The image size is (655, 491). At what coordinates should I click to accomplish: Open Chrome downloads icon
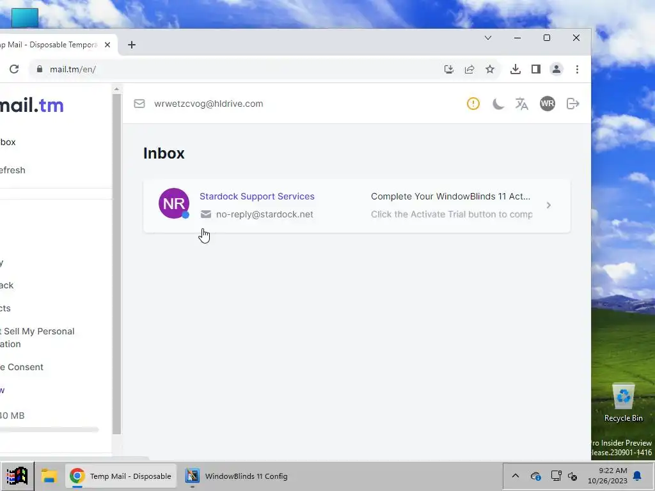[x=515, y=69]
